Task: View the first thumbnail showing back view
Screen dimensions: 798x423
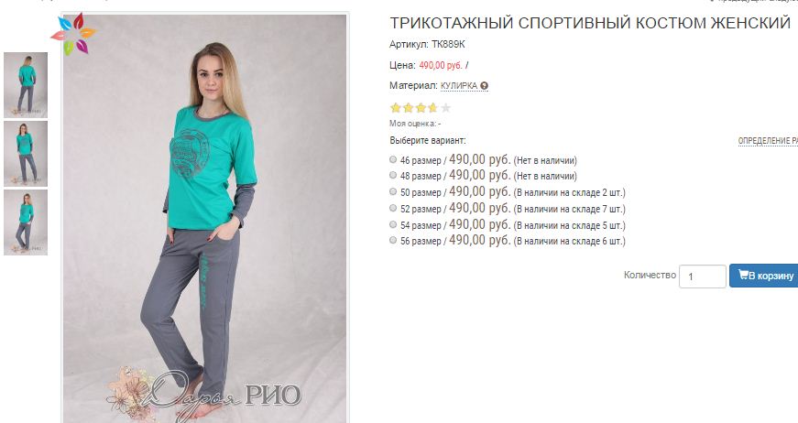Action: tap(26, 85)
